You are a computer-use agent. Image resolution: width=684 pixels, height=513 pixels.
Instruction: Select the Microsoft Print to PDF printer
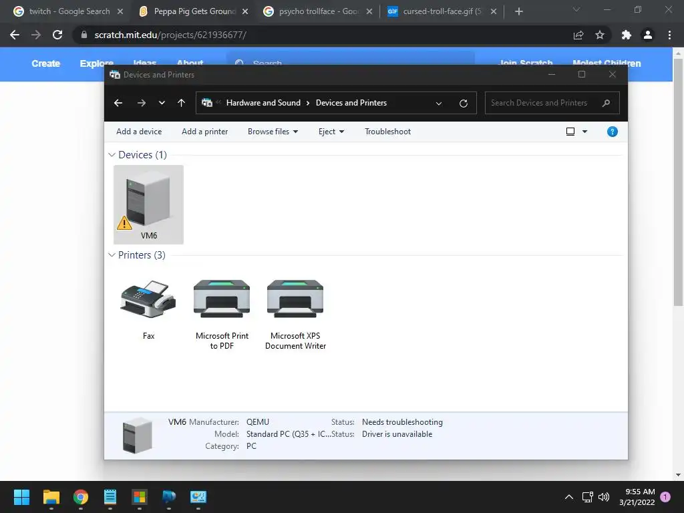click(222, 314)
